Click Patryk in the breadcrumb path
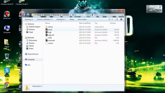This screenshot has height=93, width=165. [39, 15]
